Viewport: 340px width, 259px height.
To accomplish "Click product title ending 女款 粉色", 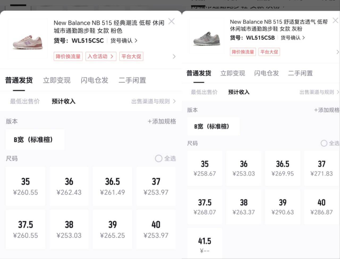I will point(109,27).
